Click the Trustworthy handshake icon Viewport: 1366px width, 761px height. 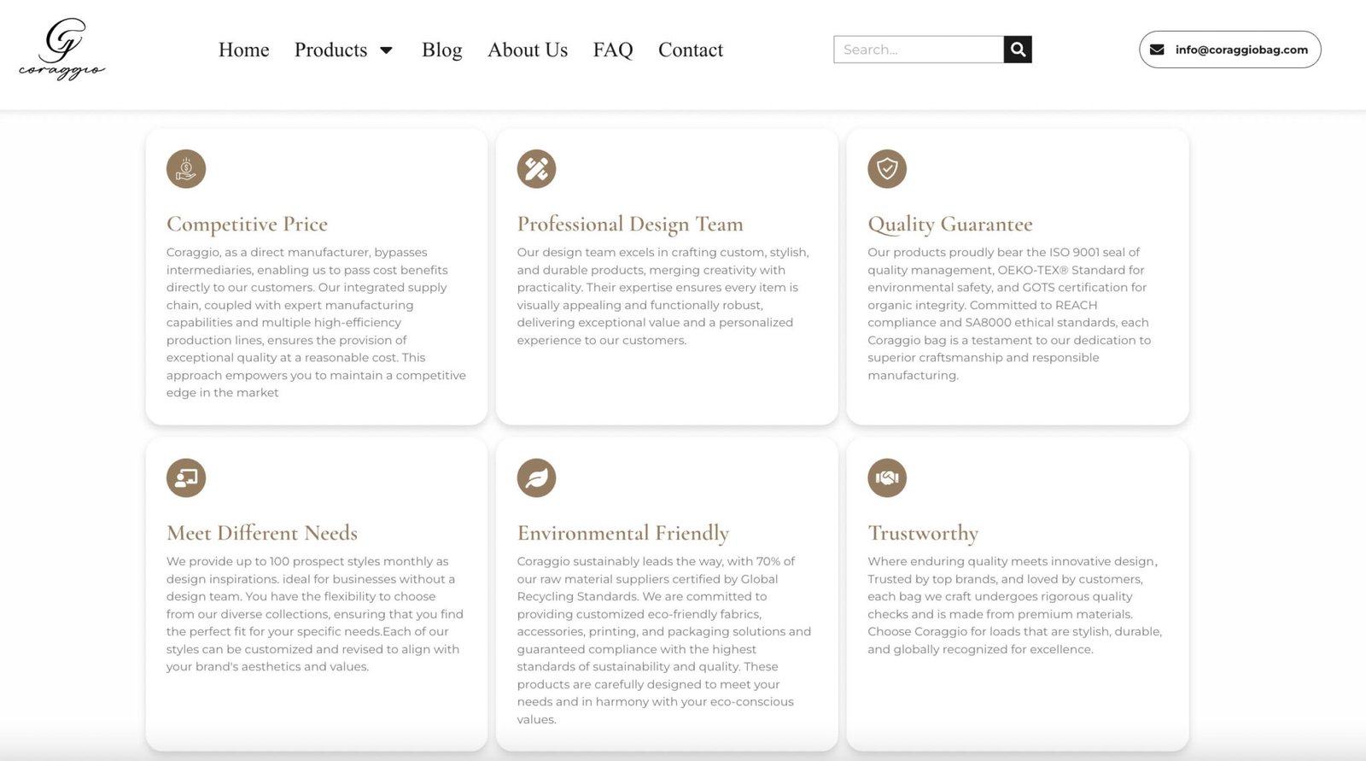tap(887, 477)
